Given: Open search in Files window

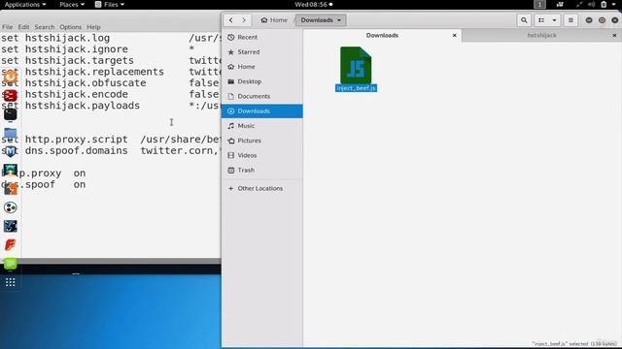Looking at the screenshot, I should pyautogui.click(x=524, y=20).
